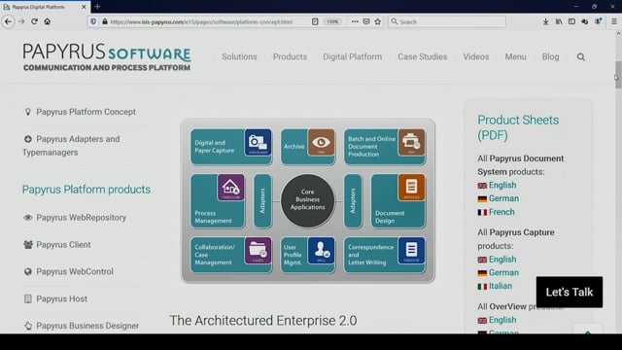Click the padlock site security icon
Screen dimensions: 622x350
coord(105,21)
